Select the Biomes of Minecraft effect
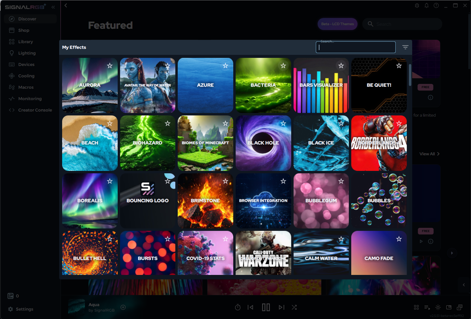Screen dimensions: 471x319 coord(205,143)
